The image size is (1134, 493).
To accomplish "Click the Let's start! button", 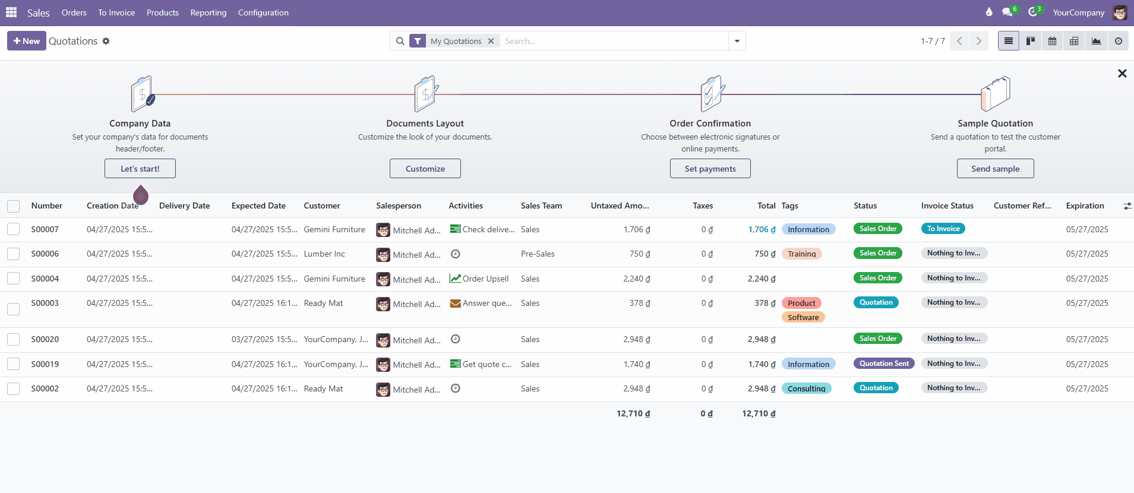I will click(x=140, y=169).
